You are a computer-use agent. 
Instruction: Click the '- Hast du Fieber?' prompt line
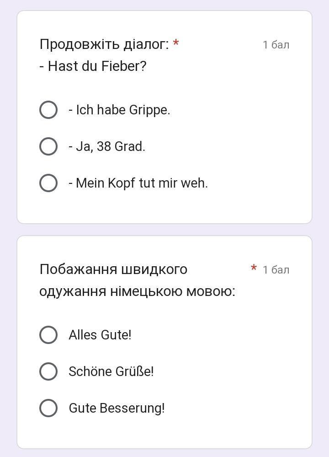[x=93, y=66]
